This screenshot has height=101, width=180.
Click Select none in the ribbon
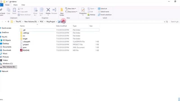click(x=103, y=12)
